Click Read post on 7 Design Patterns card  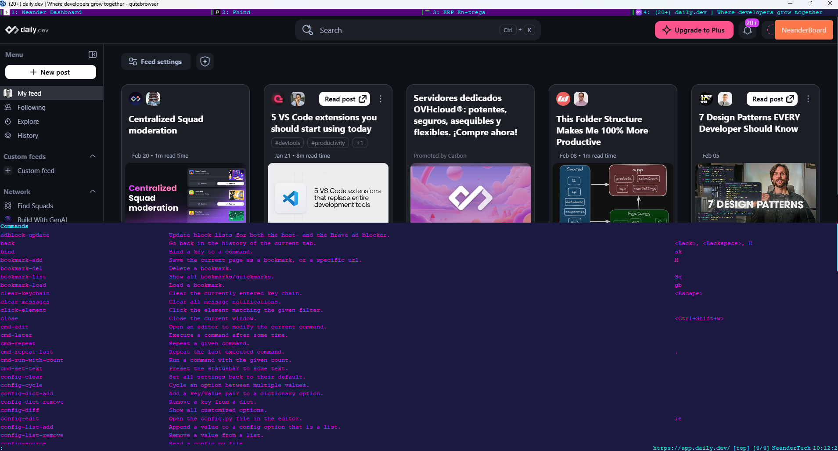point(772,99)
